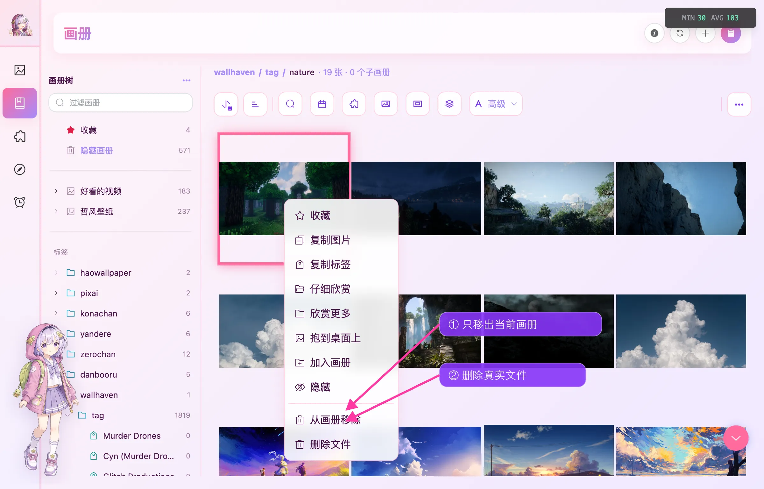The height and width of the screenshot is (489, 764).
Task: Click the picture toolbar icon
Action: point(386,104)
